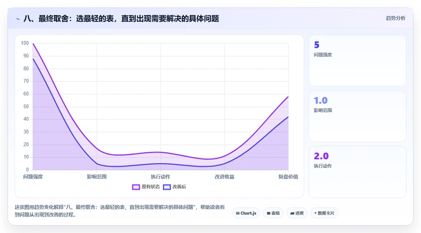
Task: Click the 执行动作 x-axis label
Action: (x=161, y=177)
